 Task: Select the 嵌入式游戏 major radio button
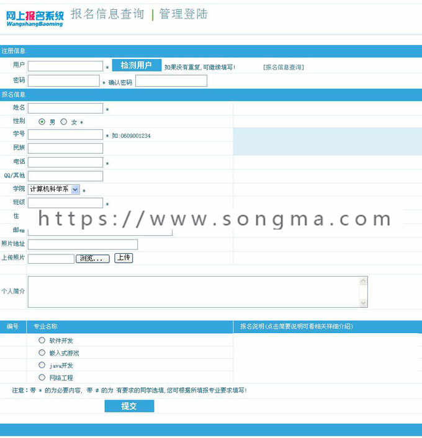(x=42, y=352)
